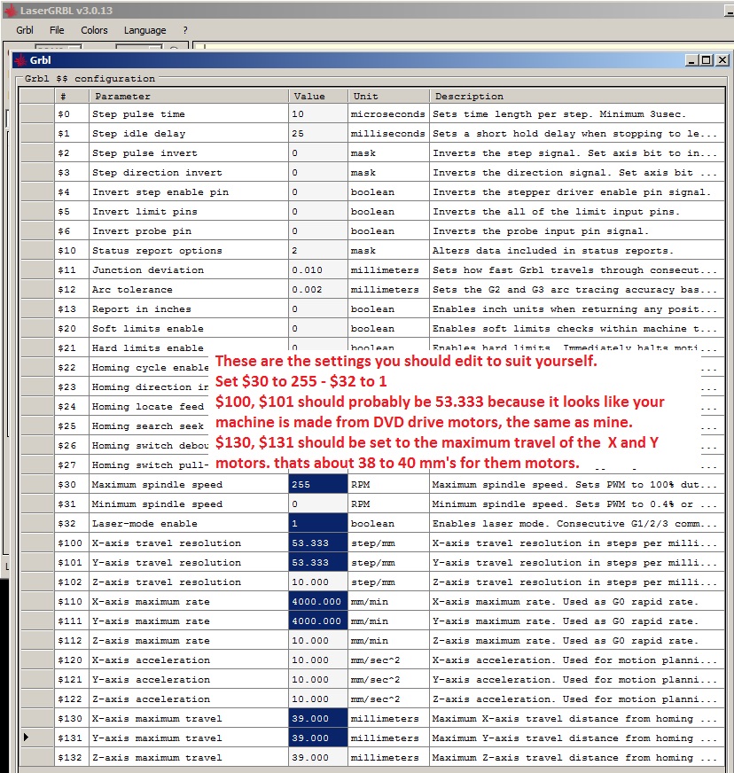Open the Grbl menu
This screenshot has height=773, width=734.
click(25, 30)
